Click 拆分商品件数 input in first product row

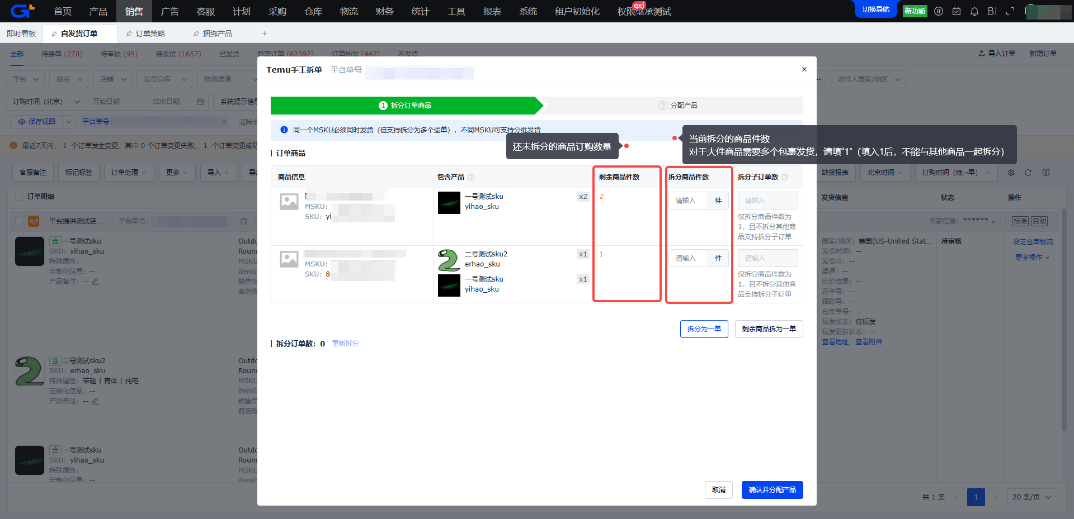(x=688, y=201)
